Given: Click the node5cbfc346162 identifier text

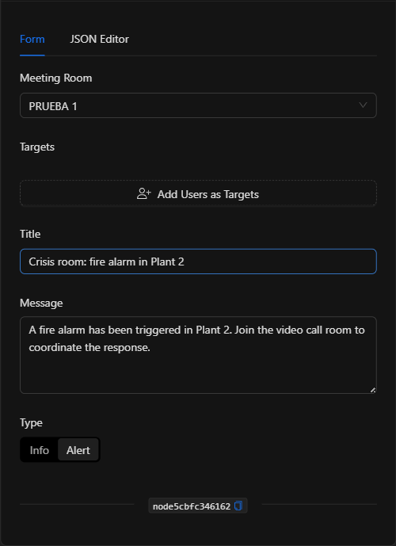Looking at the screenshot, I should pos(192,506).
